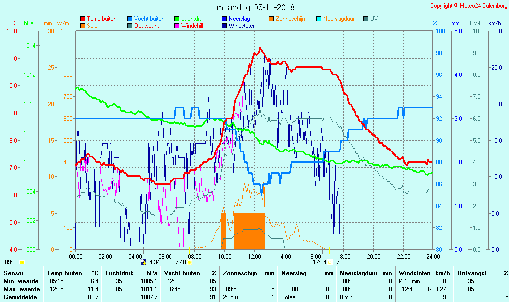Click the Solar legend label
This screenshot has height=302, width=510.
pyautogui.click(x=93, y=26)
